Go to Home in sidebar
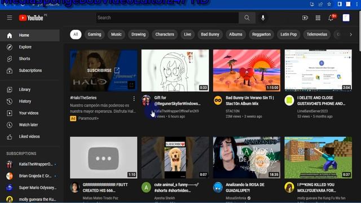361x203 pixels. [x=30, y=35]
